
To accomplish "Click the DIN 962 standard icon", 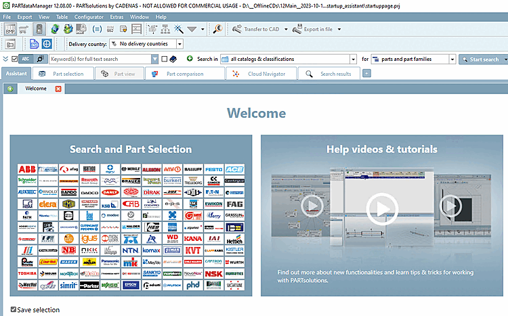I will point(110,29).
